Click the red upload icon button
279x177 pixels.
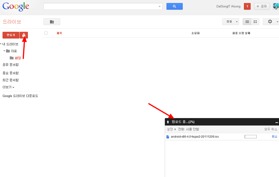(x=24, y=35)
